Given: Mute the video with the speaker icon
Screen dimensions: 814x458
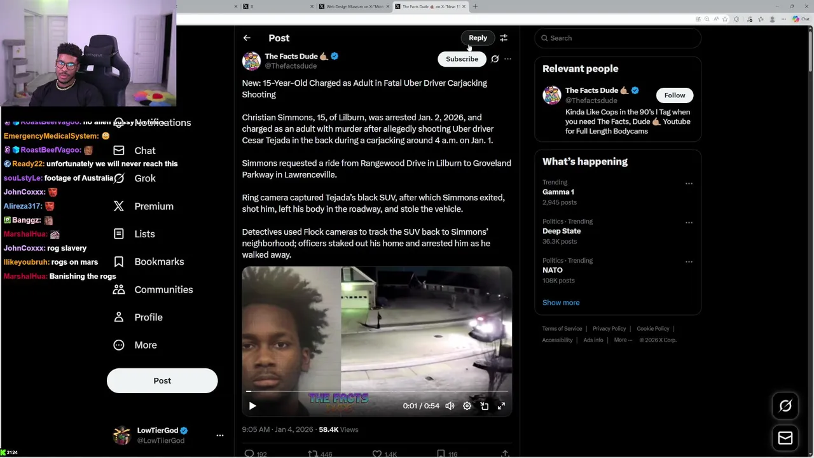Looking at the screenshot, I should [x=450, y=406].
